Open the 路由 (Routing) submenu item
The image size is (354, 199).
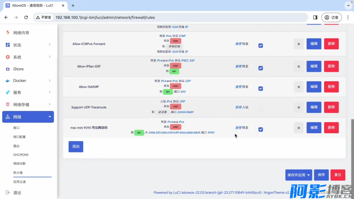16,146
